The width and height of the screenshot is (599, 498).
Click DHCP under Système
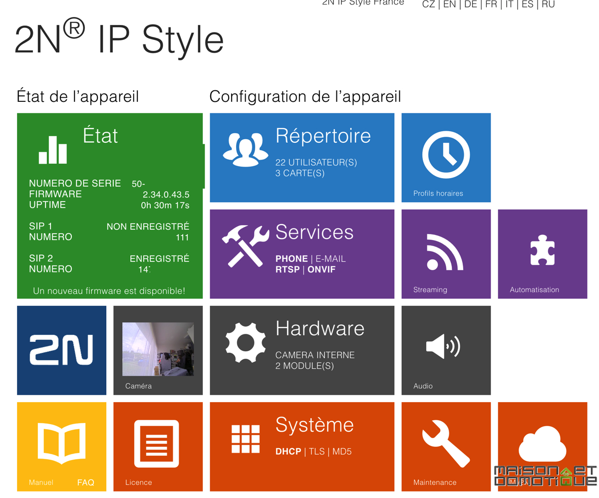(x=289, y=452)
